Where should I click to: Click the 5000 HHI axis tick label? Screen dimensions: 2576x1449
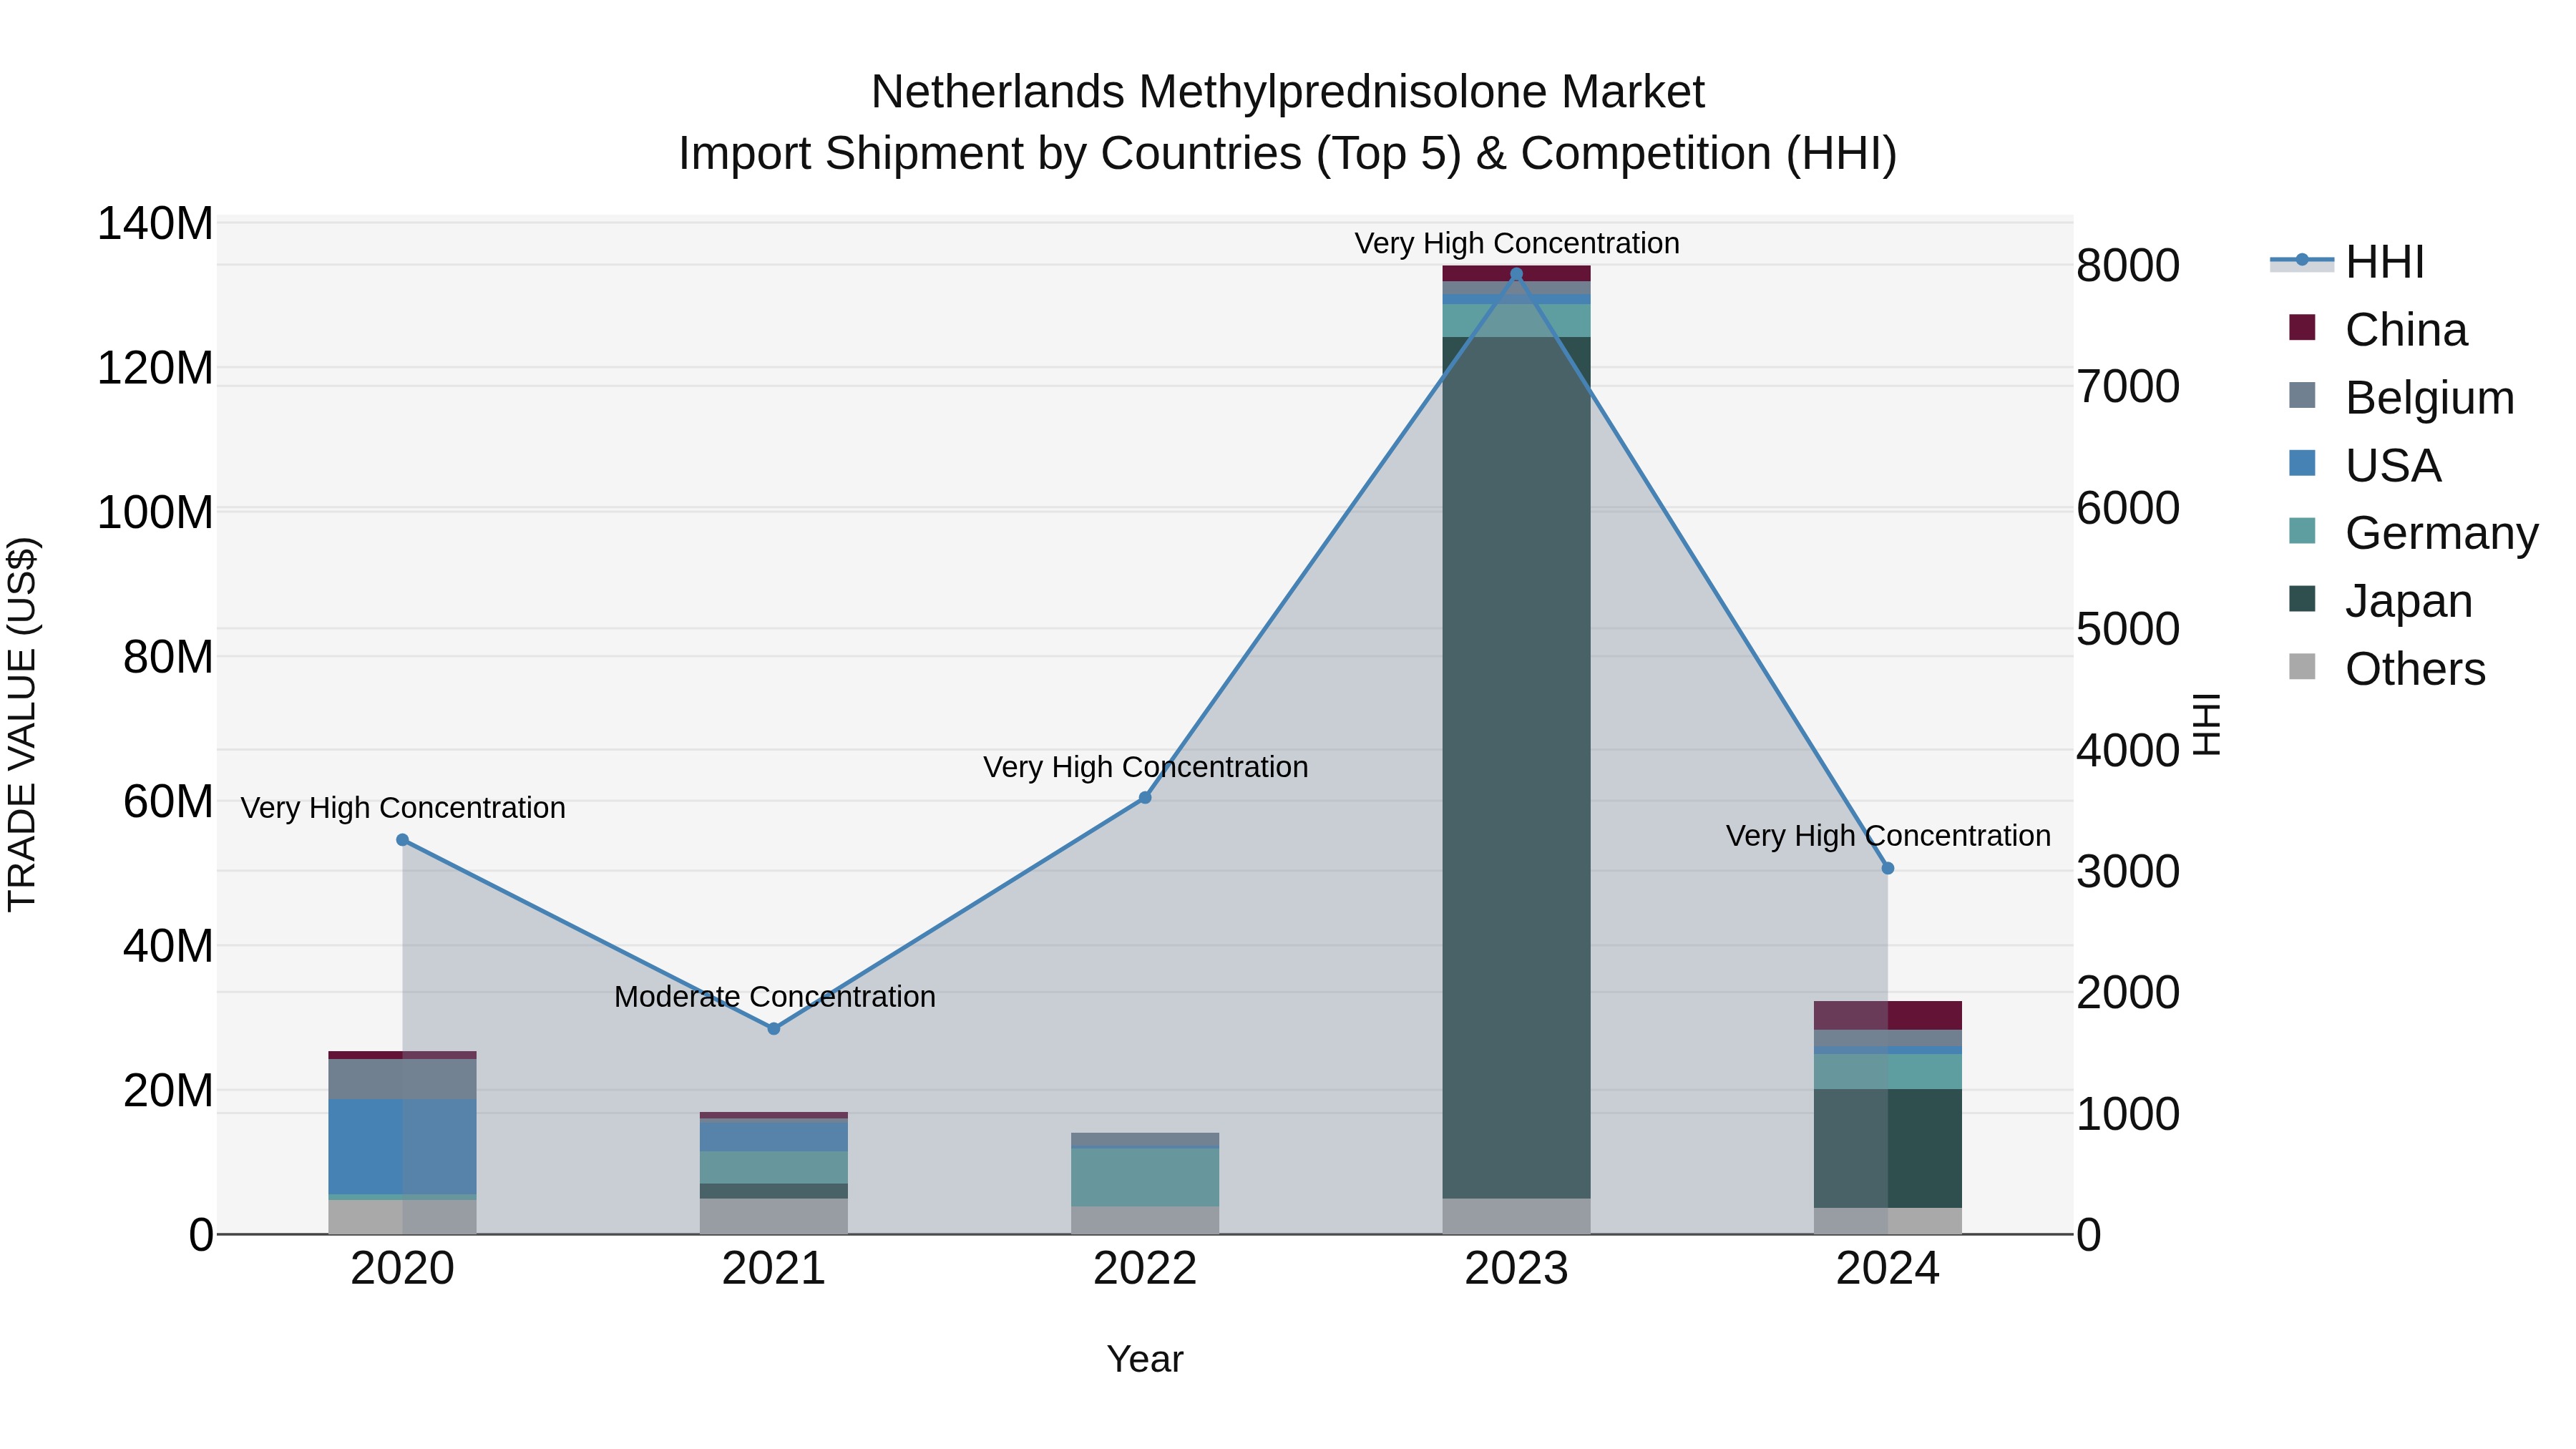[2128, 629]
